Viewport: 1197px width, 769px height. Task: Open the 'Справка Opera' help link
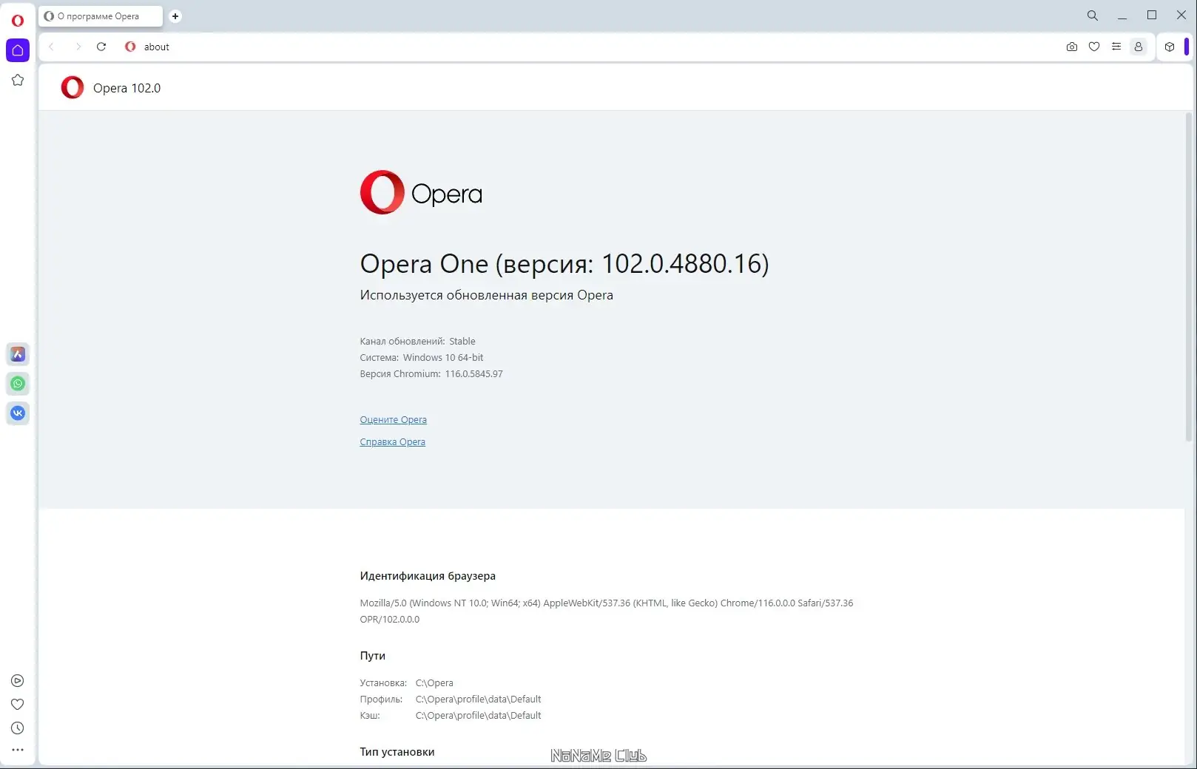tap(392, 442)
